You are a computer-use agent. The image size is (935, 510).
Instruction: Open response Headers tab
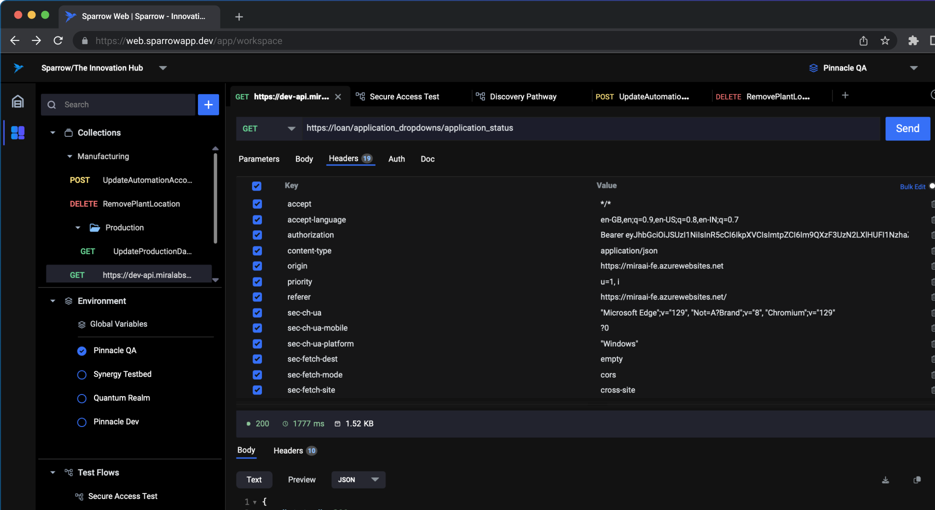(295, 450)
